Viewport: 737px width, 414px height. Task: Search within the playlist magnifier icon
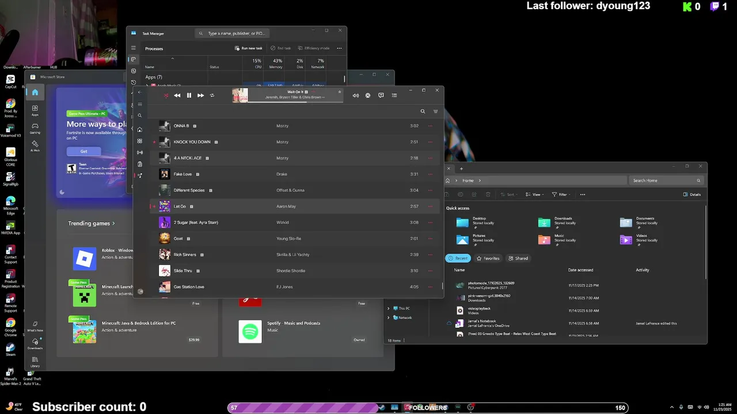tap(423, 112)
